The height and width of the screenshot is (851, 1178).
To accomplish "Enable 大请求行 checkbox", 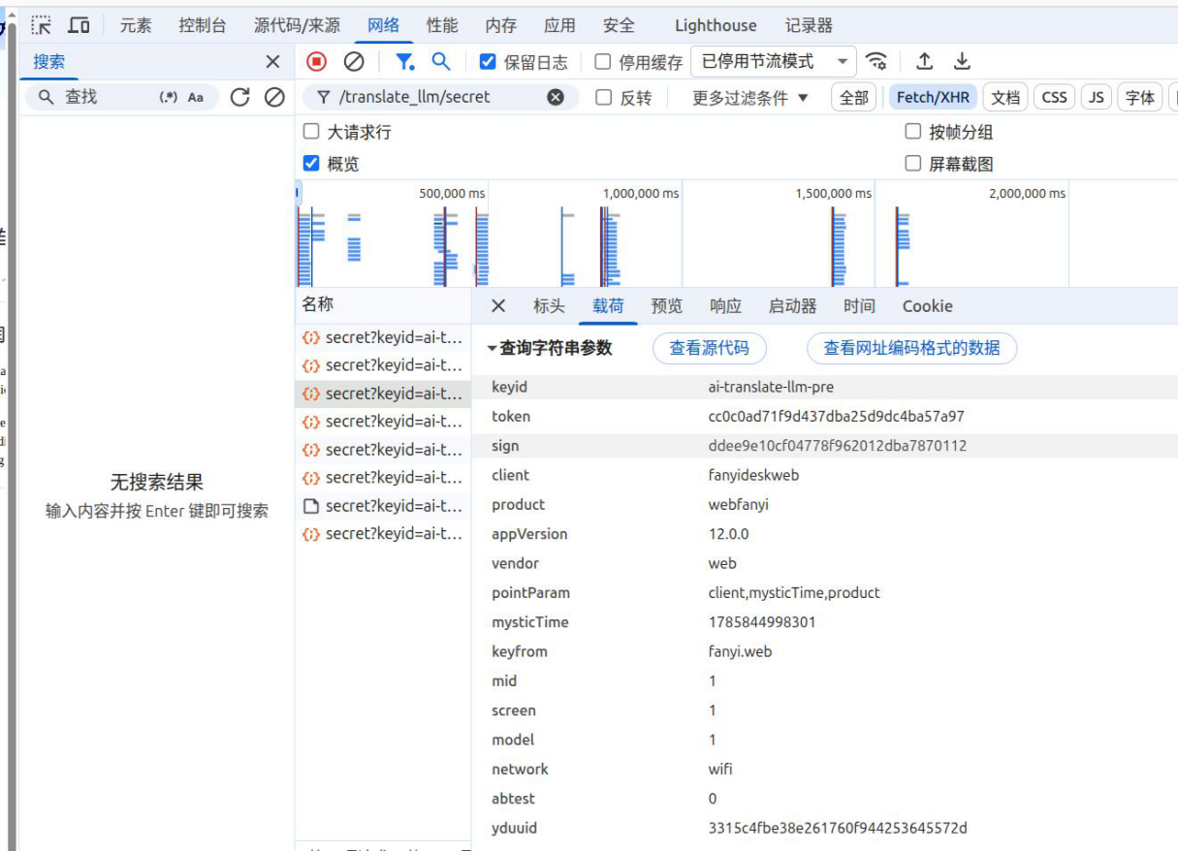I will (311, 131).
